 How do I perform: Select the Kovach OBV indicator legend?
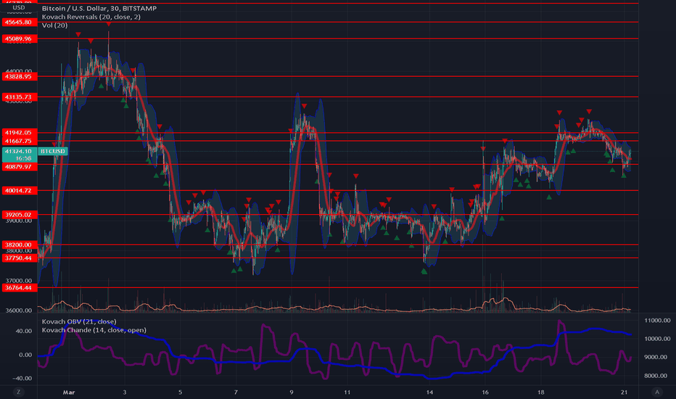click(79, 321)
